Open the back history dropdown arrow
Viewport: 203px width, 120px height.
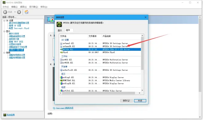click(x=15, y=12)
